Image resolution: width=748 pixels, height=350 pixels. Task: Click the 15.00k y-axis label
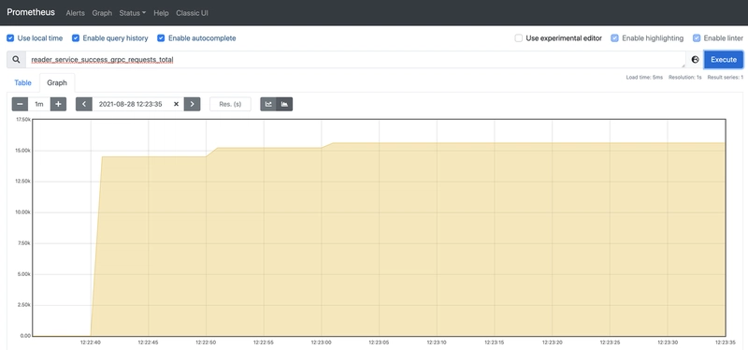pos(23,151)
